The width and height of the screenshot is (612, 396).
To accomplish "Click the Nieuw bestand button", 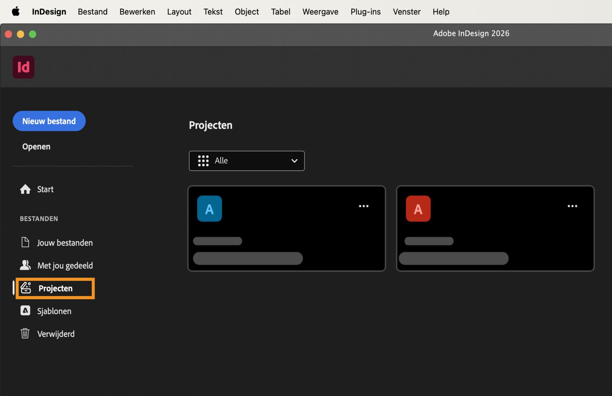I will point(49,121).
